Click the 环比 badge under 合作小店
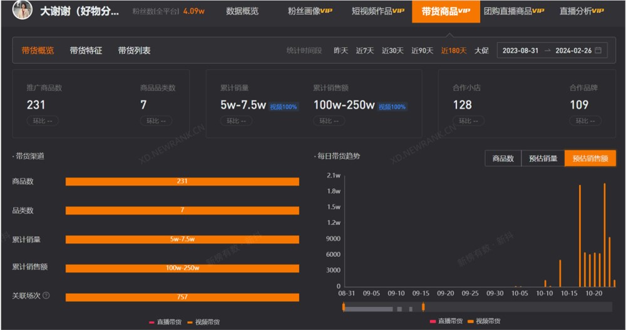 [469, 121]
